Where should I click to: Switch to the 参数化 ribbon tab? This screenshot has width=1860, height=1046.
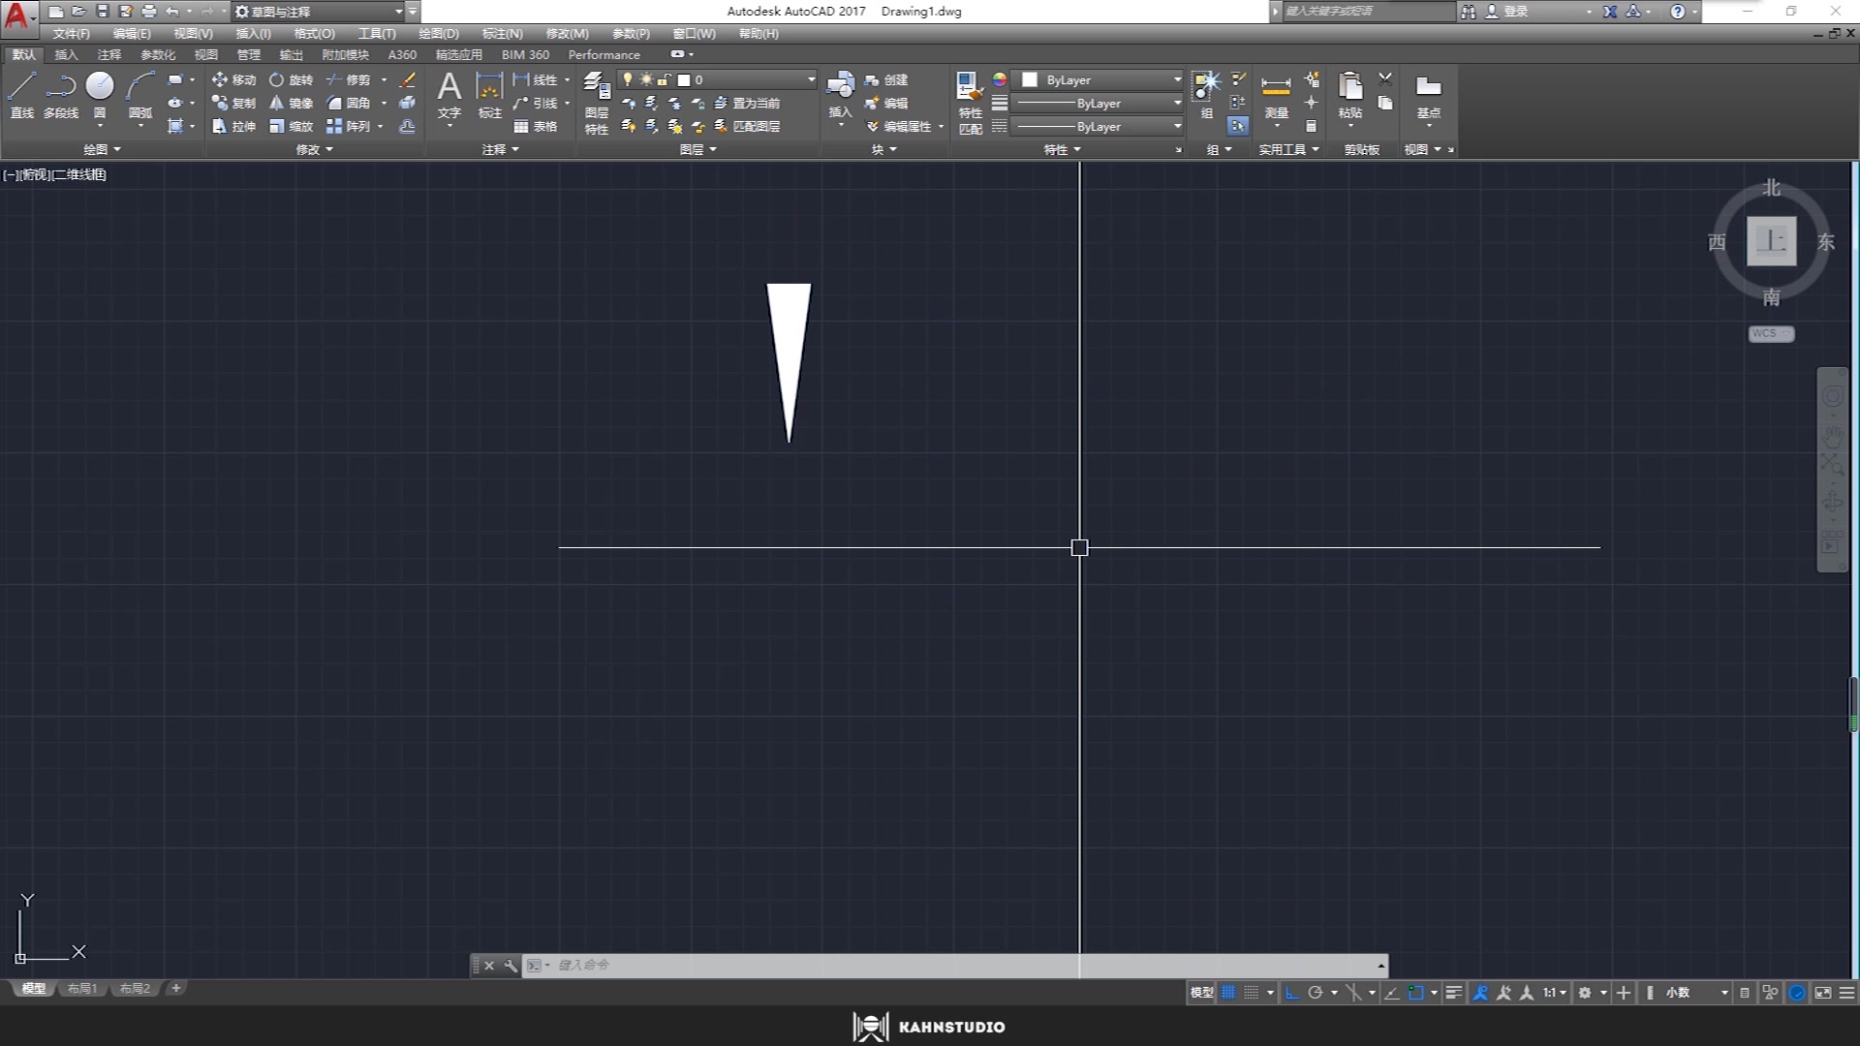[158, 54]
